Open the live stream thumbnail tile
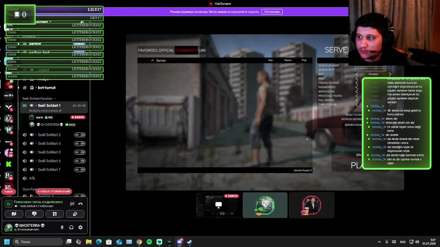Screen dimensions: 440x247 tap(218, 205)
